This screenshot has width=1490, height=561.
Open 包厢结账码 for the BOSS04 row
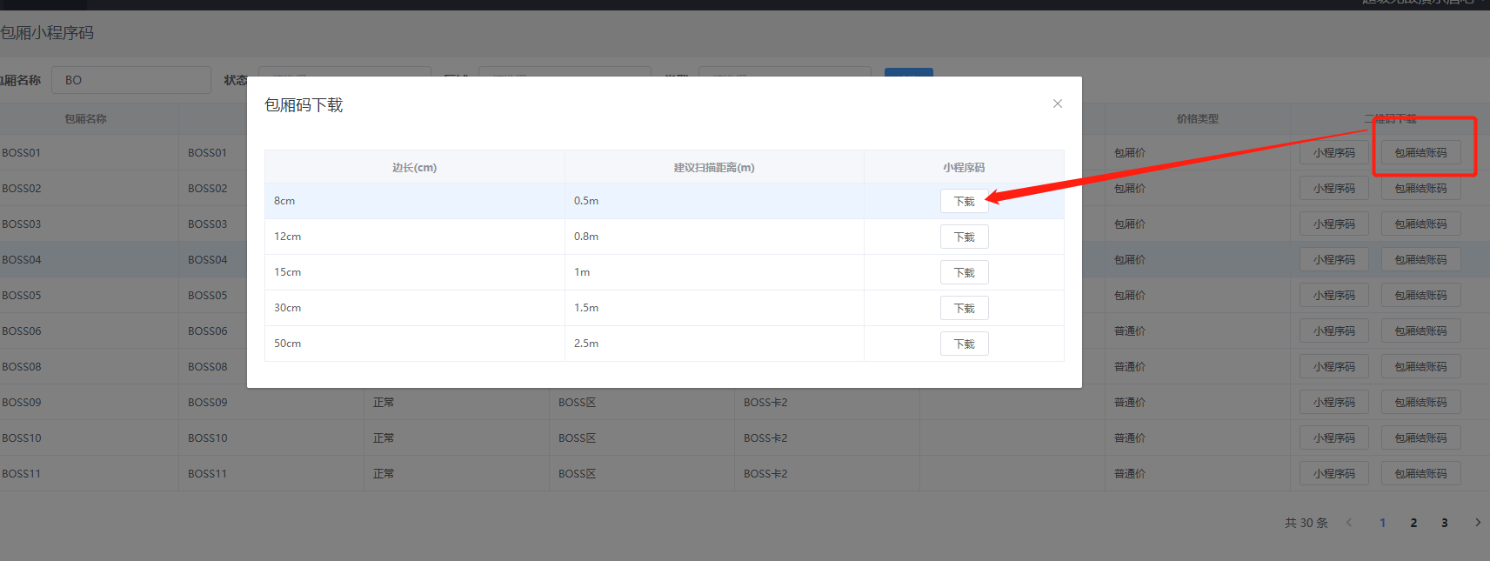click(1421, 259)
